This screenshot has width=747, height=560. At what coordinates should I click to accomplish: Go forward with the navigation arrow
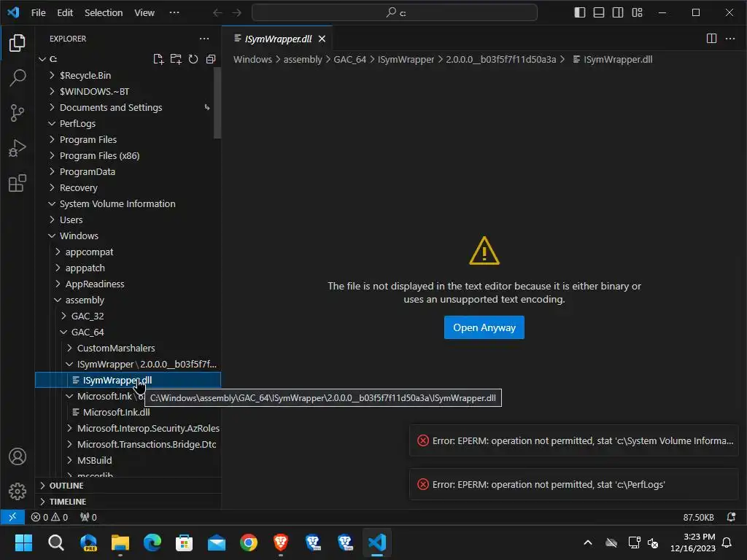point(236,12)
